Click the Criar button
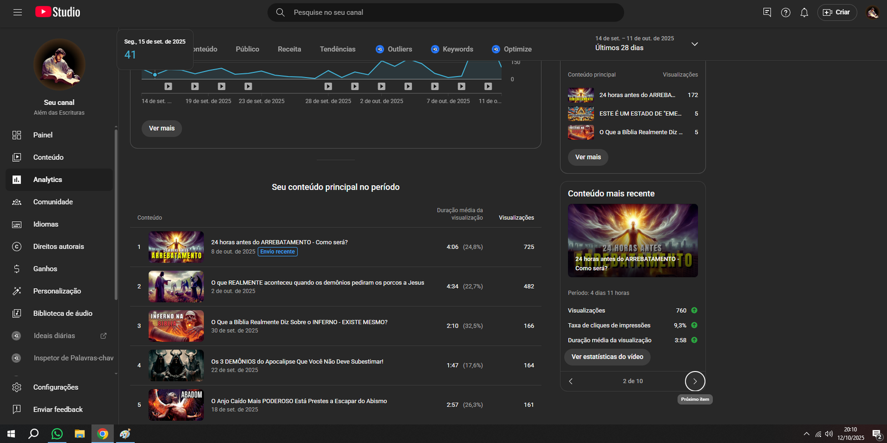 click(x=837, y=12)
